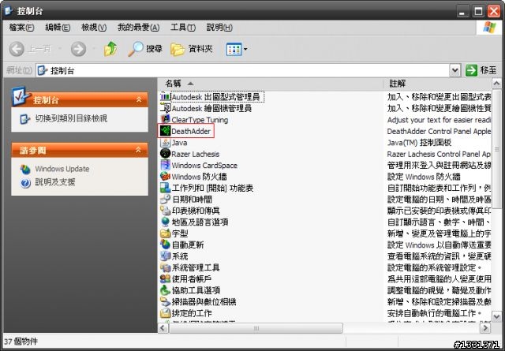Click 切換到類別目錄檢視 link
Image resolution: width=505 pixels, height=351 pixels.
(71, 118)
